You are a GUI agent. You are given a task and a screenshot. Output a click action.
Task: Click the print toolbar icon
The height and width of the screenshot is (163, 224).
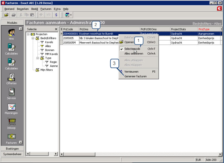coord(14,15)
